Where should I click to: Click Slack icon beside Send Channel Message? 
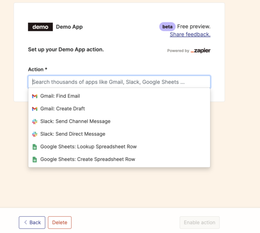tap(35, 122)
